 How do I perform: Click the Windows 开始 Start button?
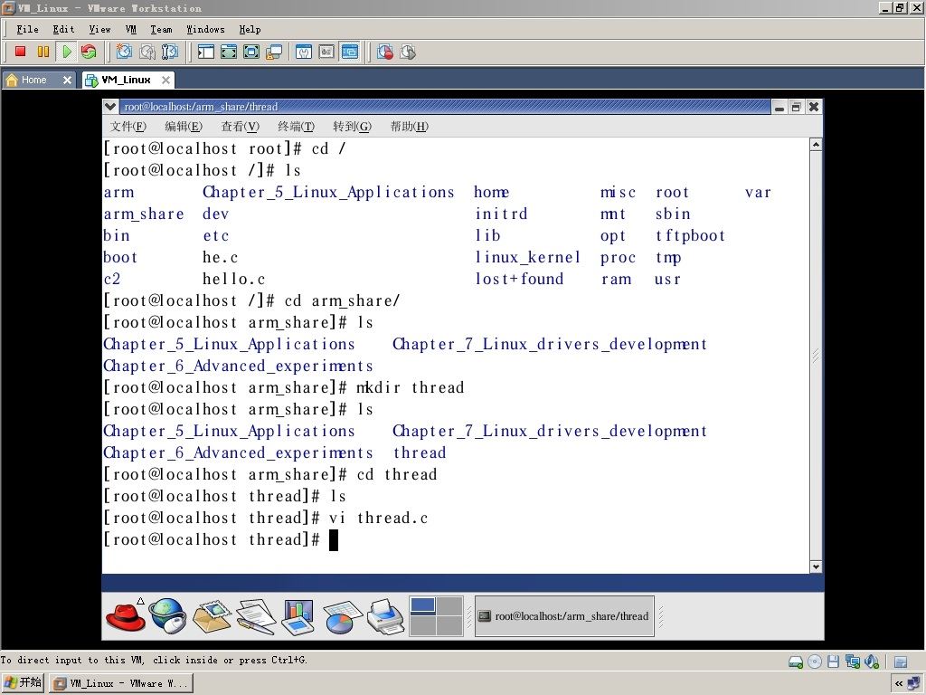click(23, 683)
